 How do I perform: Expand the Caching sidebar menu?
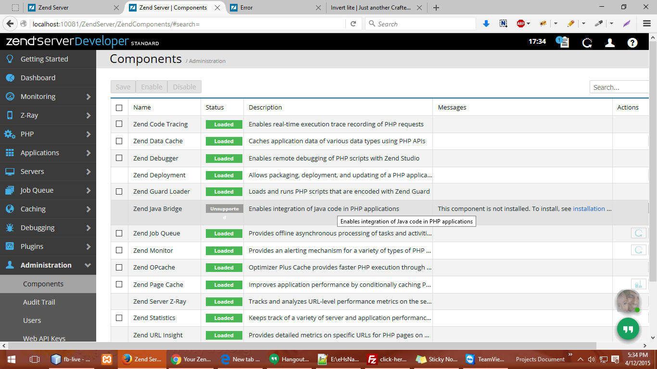coord(48,209)
